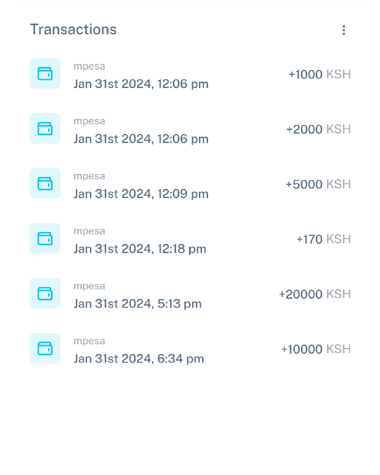Image resolution: width=380 pixels, height=475 pixels.
Task: Select the +10000 KSH amount
Action: [316, 349]
